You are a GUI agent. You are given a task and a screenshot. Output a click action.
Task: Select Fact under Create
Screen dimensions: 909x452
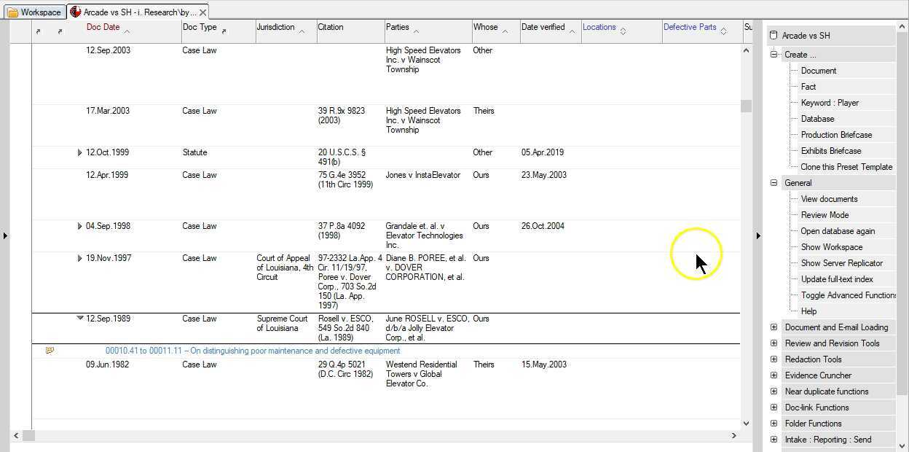[x=808, y=87]
